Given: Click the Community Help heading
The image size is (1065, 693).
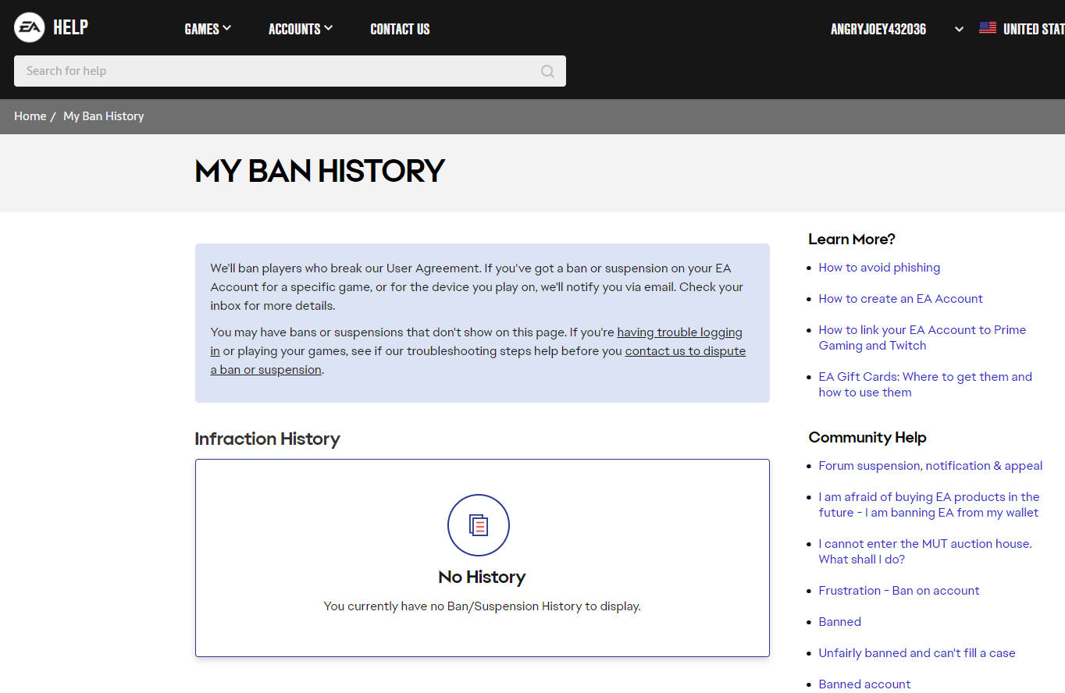Looking at the screenshot, I should tap(867, 437).
